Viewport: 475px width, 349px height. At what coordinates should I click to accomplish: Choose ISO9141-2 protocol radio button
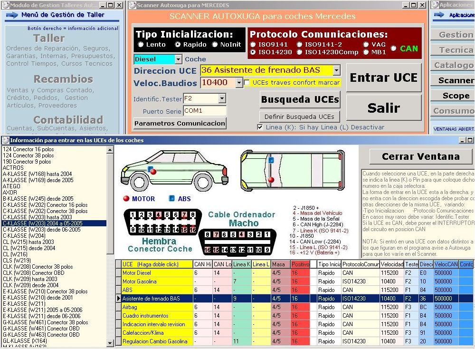coord(299,45)
